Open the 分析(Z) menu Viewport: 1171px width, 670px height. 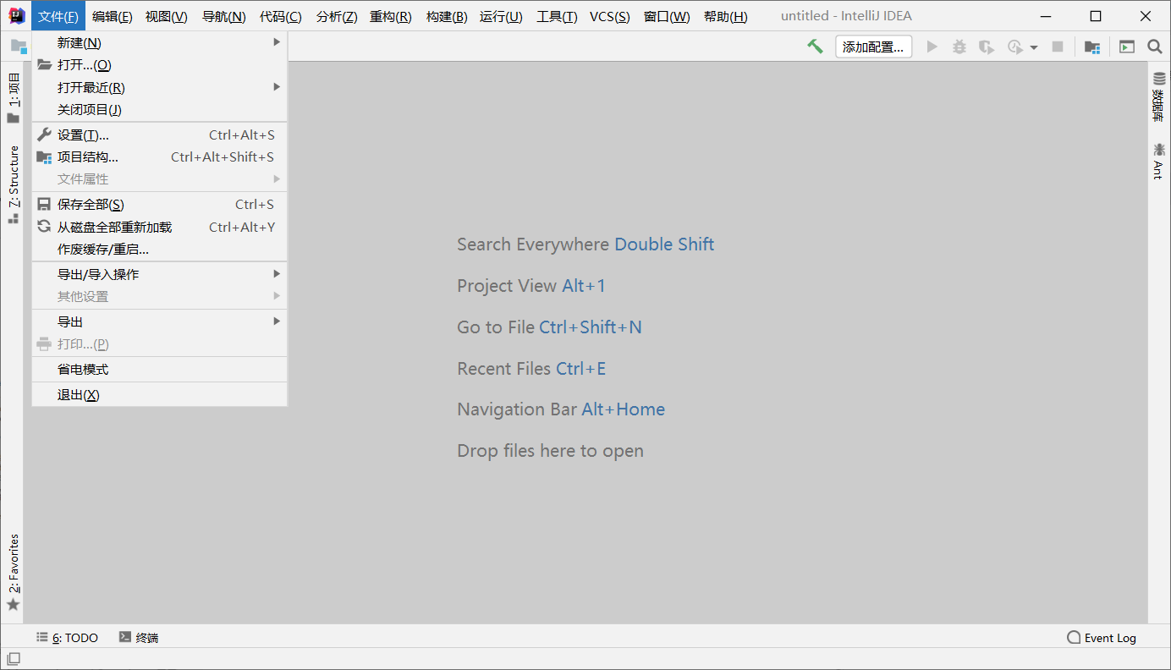click(x=337, y=16)
